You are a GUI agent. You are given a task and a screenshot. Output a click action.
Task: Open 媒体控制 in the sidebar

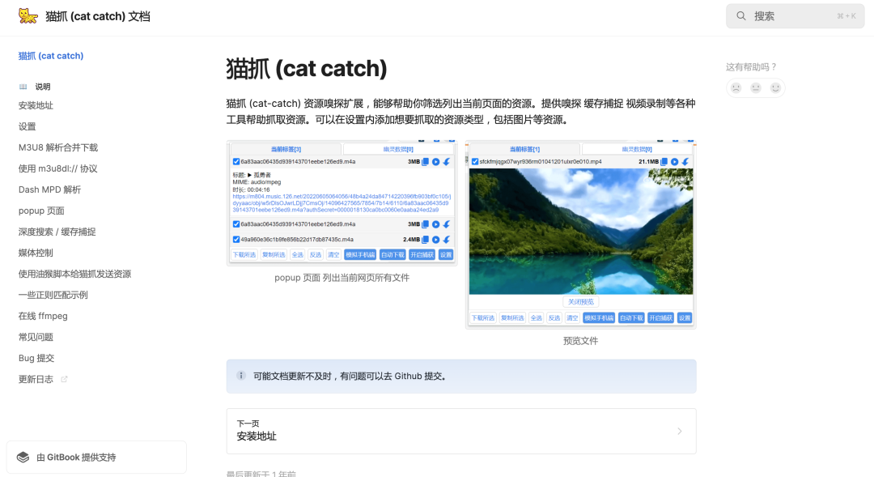point(36,253)
